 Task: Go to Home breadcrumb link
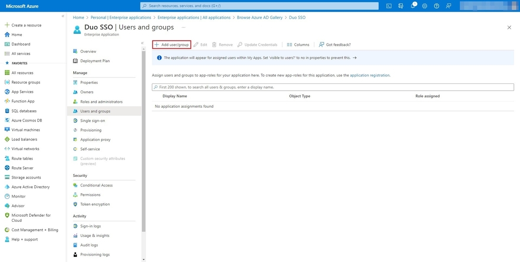[x=78, y=18]
